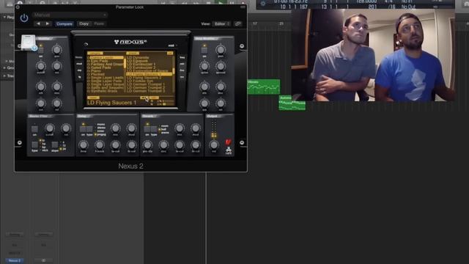This screenshot has width=469, height=264.
Task: Go to previous preset with left arrow
Action: pos(38,23)
